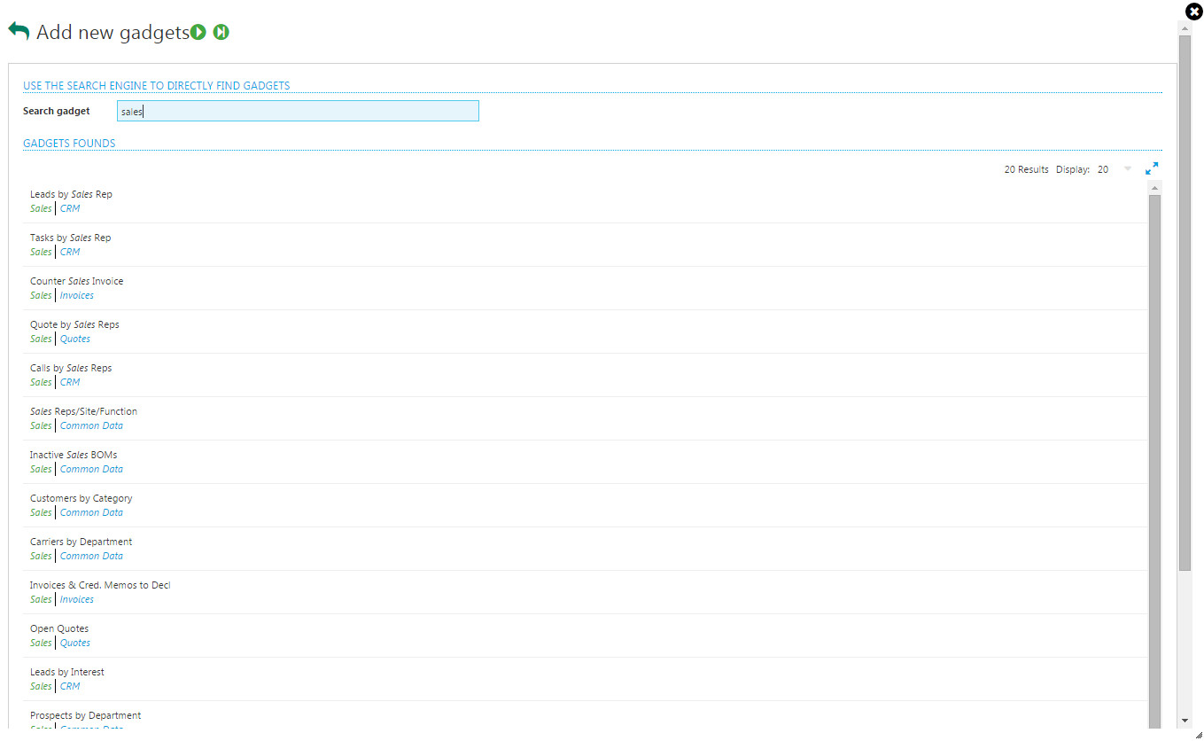
Task: Choose the Counter Sales Invoice gadget
Action: tap(76, 281)
